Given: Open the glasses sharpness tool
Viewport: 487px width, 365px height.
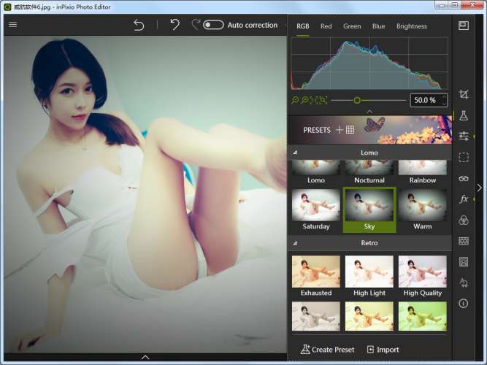Looking at the screenshot, I should 463,178.
